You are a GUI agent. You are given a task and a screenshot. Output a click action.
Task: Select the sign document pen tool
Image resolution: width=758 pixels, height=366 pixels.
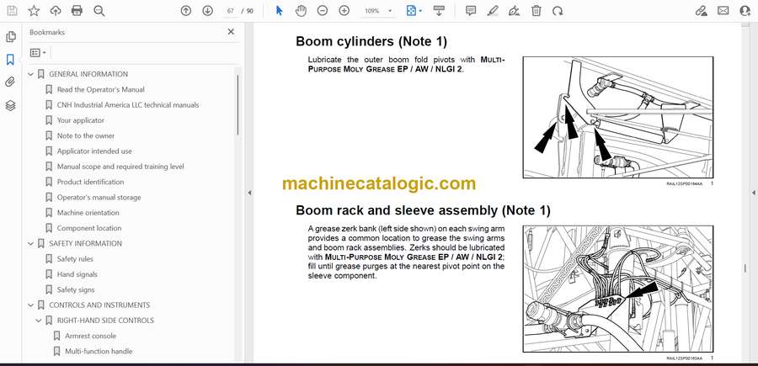(x=515, y=11)
